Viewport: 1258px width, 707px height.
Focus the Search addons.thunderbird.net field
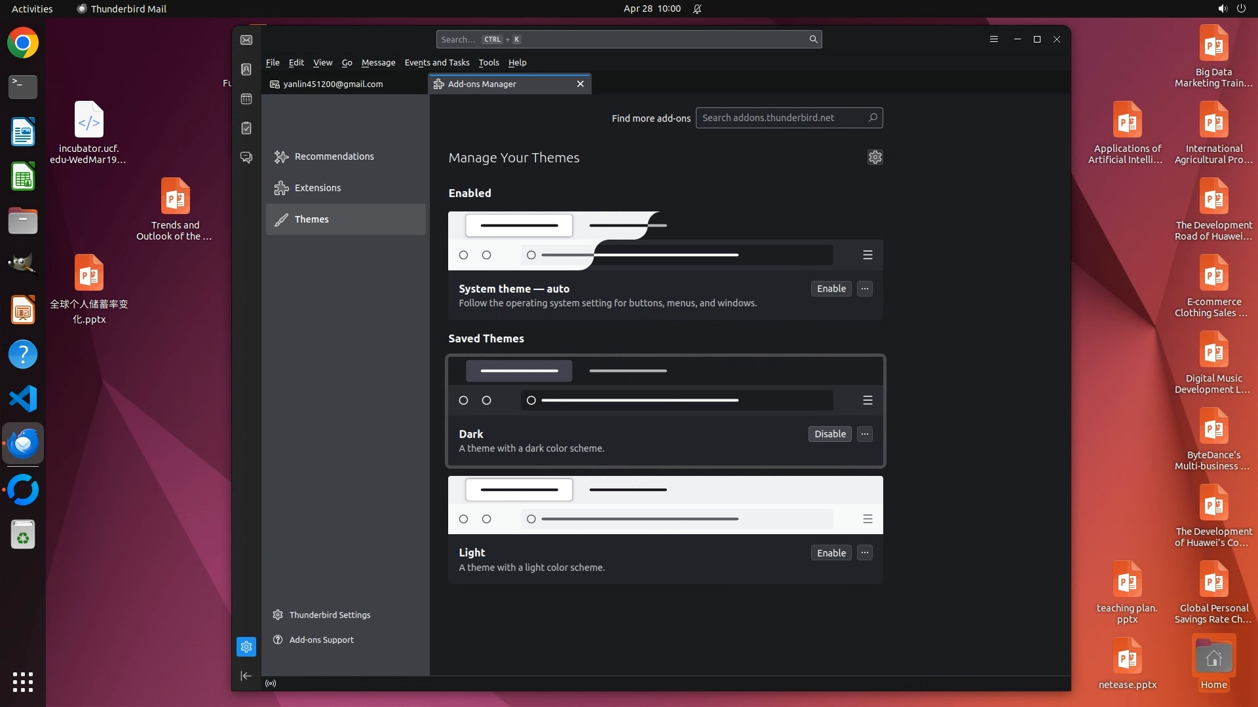(780, 118)
